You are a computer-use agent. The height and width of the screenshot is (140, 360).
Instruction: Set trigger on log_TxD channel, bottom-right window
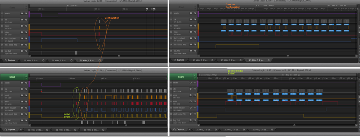(x=195, y=120)
